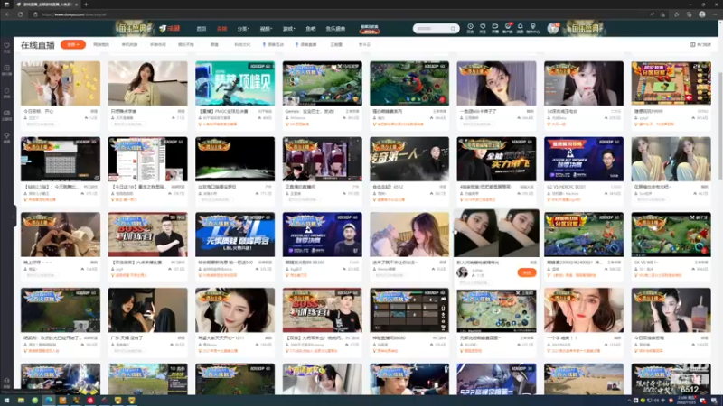
Task: Open the location pin icon in header
Action: click(x=533, y=28)
